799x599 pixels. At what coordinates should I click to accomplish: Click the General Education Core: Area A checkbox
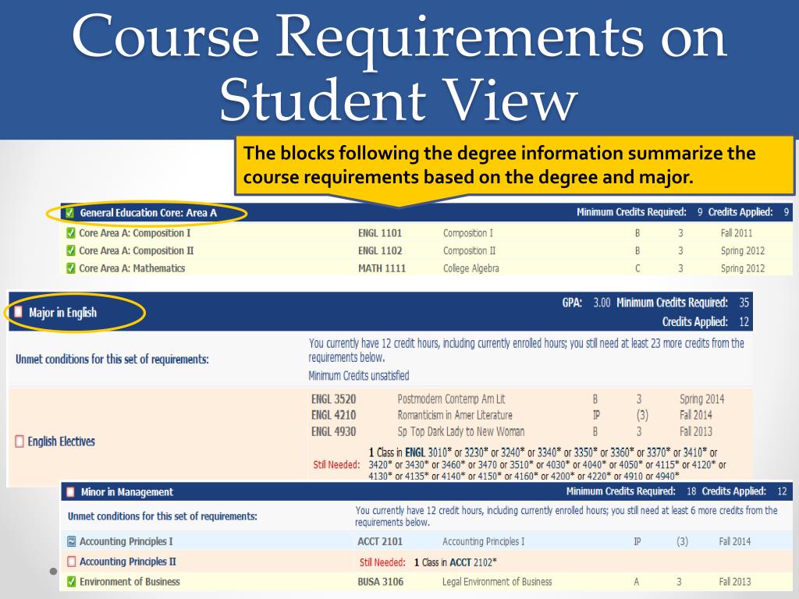tap(69, 213)
